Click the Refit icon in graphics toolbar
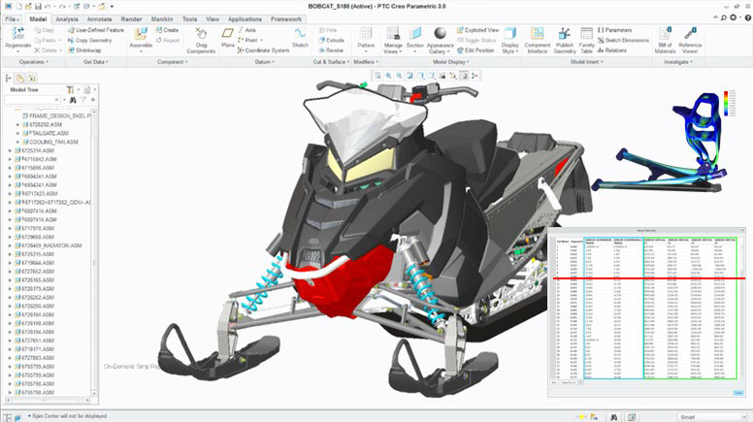 point(377,76)
